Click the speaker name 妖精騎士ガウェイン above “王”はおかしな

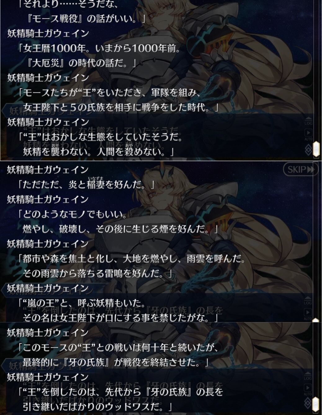click(48, 122)
